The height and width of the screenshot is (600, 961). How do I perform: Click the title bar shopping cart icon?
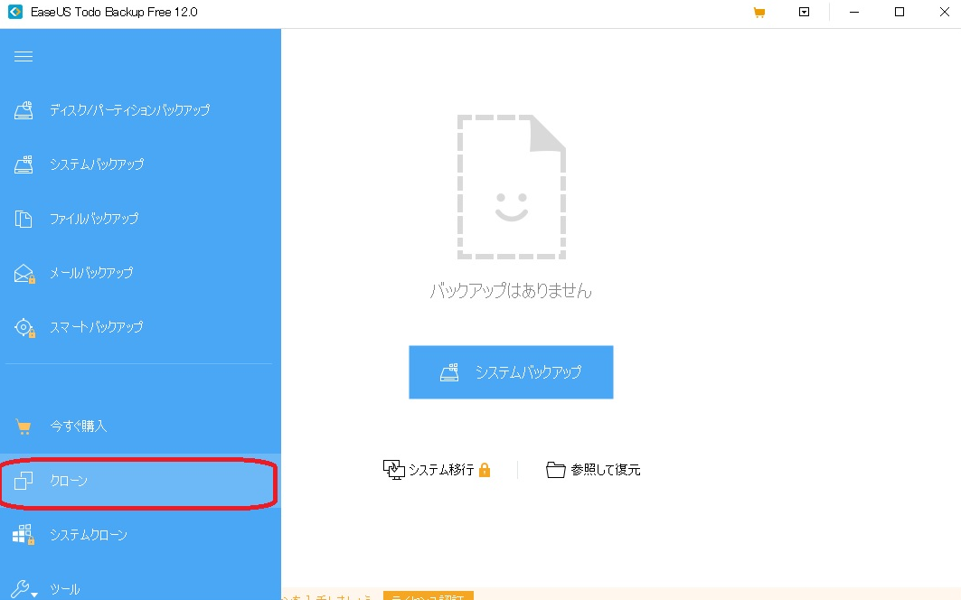pos(758,13)
